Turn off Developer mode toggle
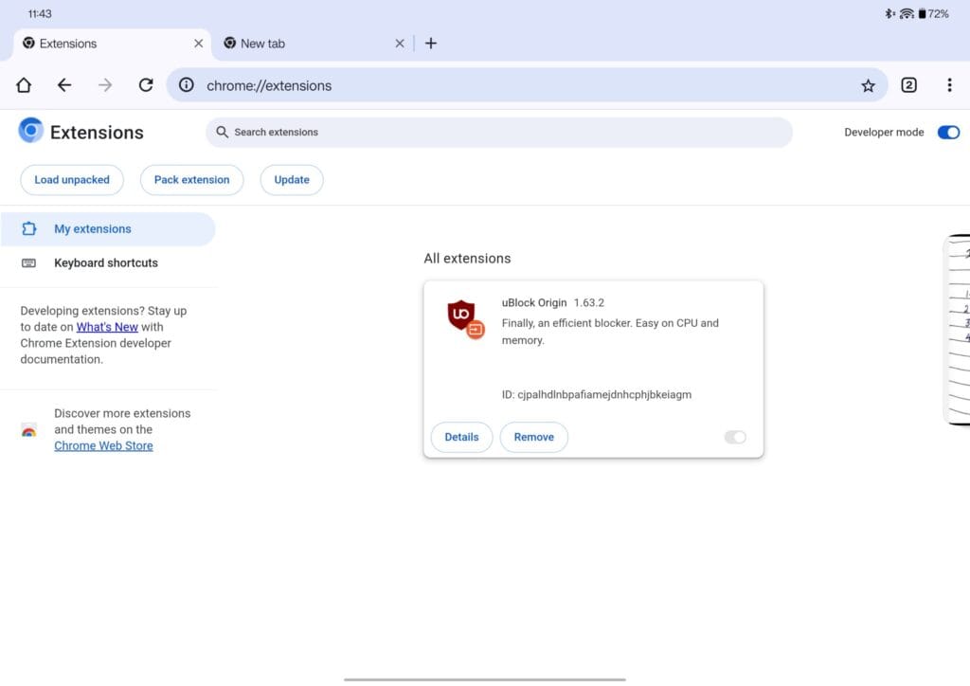The image size is (970, 686). [948, 133]
